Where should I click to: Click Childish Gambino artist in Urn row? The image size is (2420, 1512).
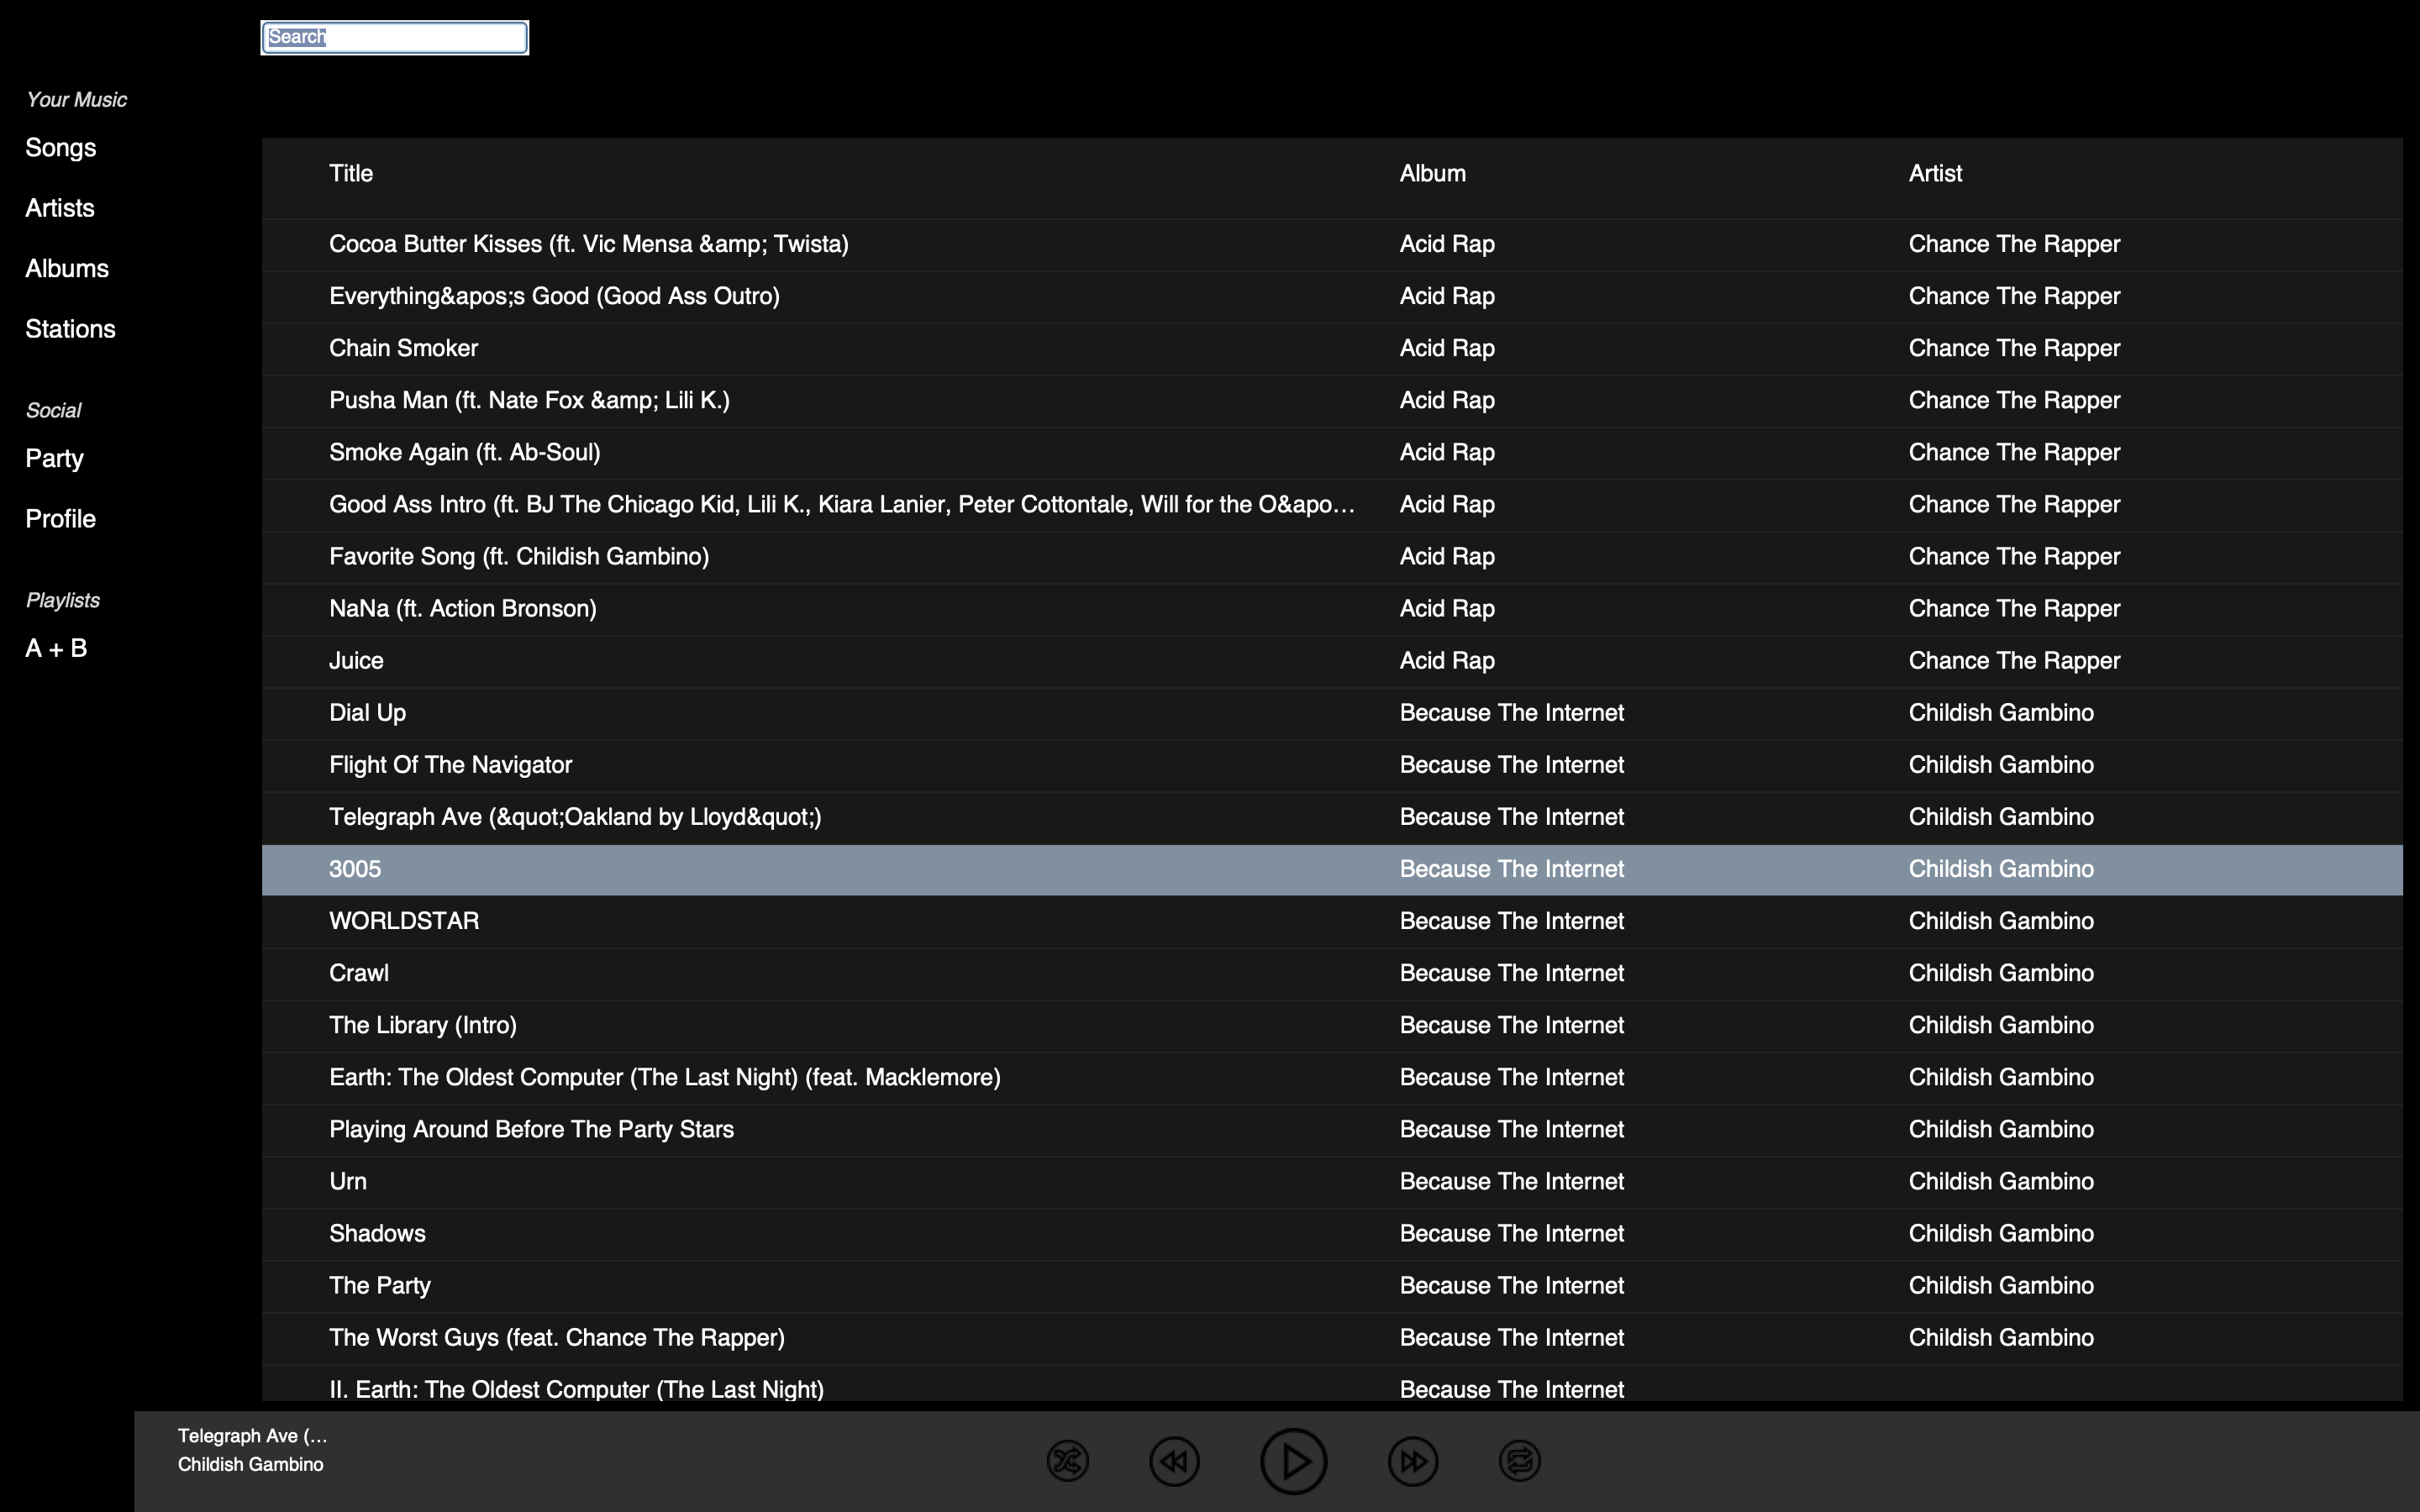(2001, 1181)
